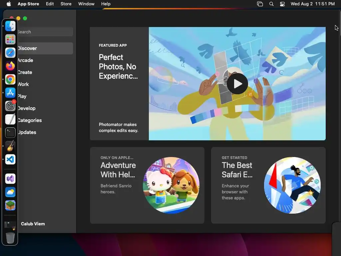Open the Weather app in the dock
Screen dimensions: 341x256
pos(10,192)
